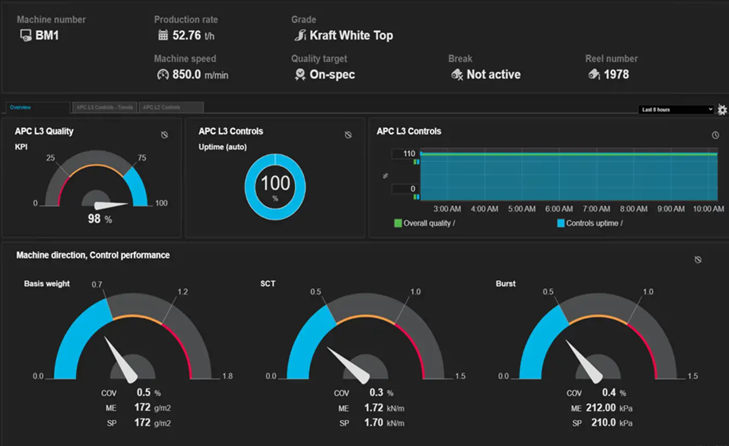Toggle Controls uptime series in legend
Viewport: 729px width, 446px height.
point(561,223)
